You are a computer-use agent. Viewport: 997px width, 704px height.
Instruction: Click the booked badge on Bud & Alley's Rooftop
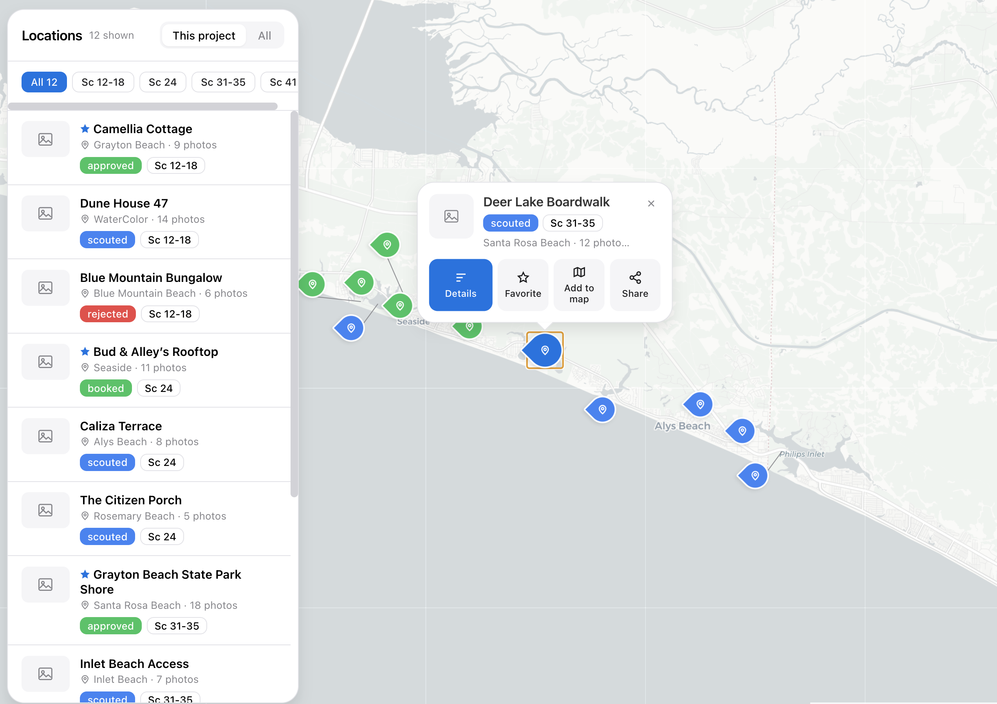point(105,388)
